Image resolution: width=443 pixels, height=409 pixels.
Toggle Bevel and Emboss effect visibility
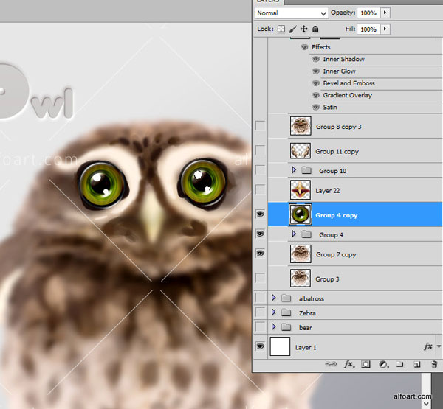[x=316, y=83]
